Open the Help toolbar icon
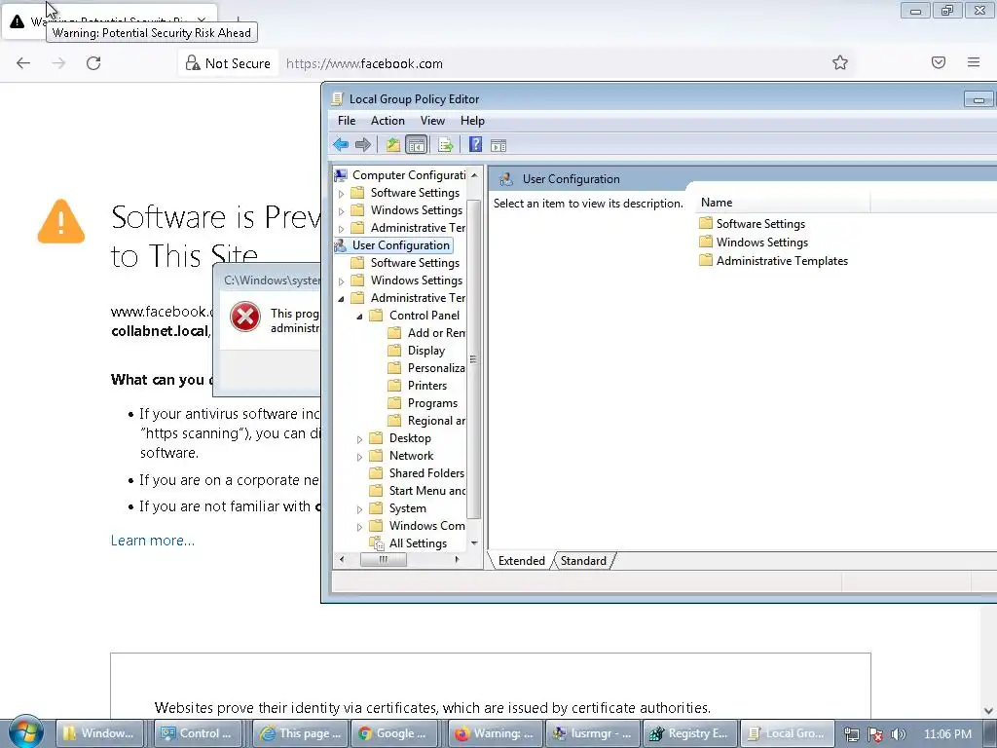The height and width of the screenshot is (748, 997). [475, 145]
